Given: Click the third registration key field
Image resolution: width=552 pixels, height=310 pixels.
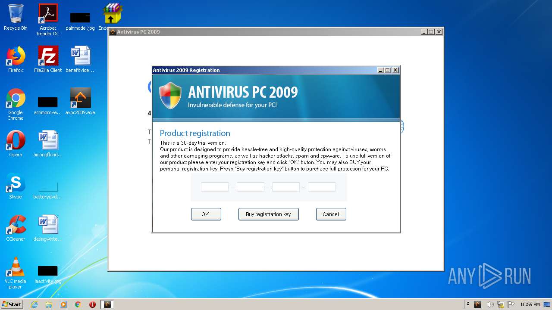Looking at the screenshot, I should [x=286, y=187].
